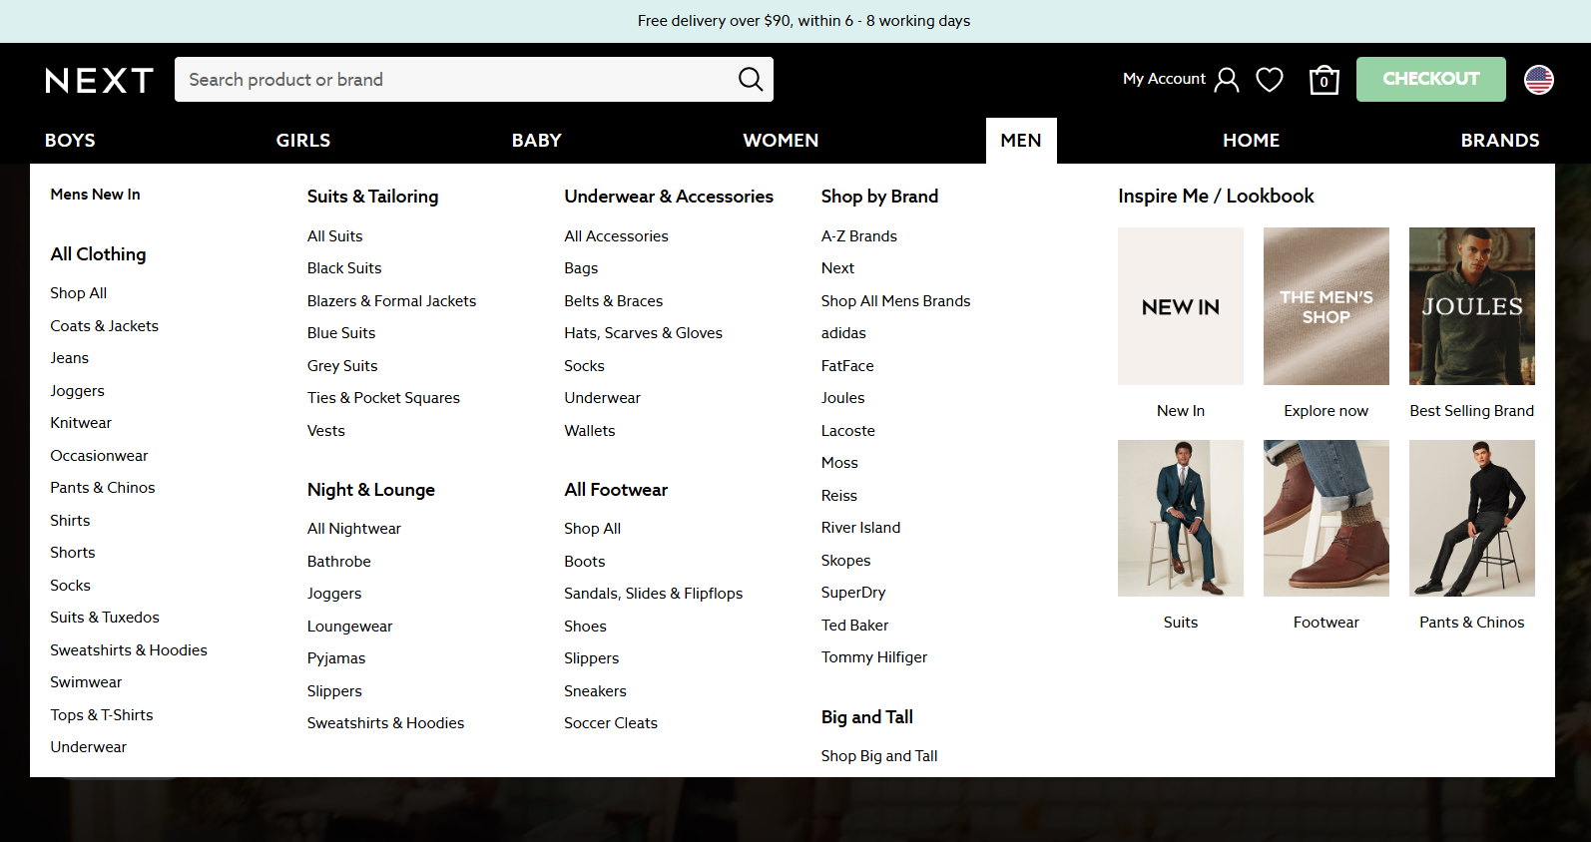Viewport: 1591px width, 842px height.
Task: Open Shop All Mens Brands link
Action: coord(895,301)
